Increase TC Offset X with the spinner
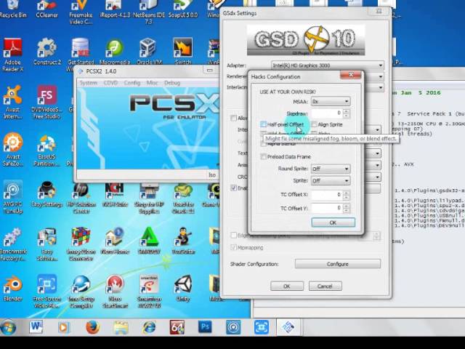The image size is (465, 349). coord(346,193)
